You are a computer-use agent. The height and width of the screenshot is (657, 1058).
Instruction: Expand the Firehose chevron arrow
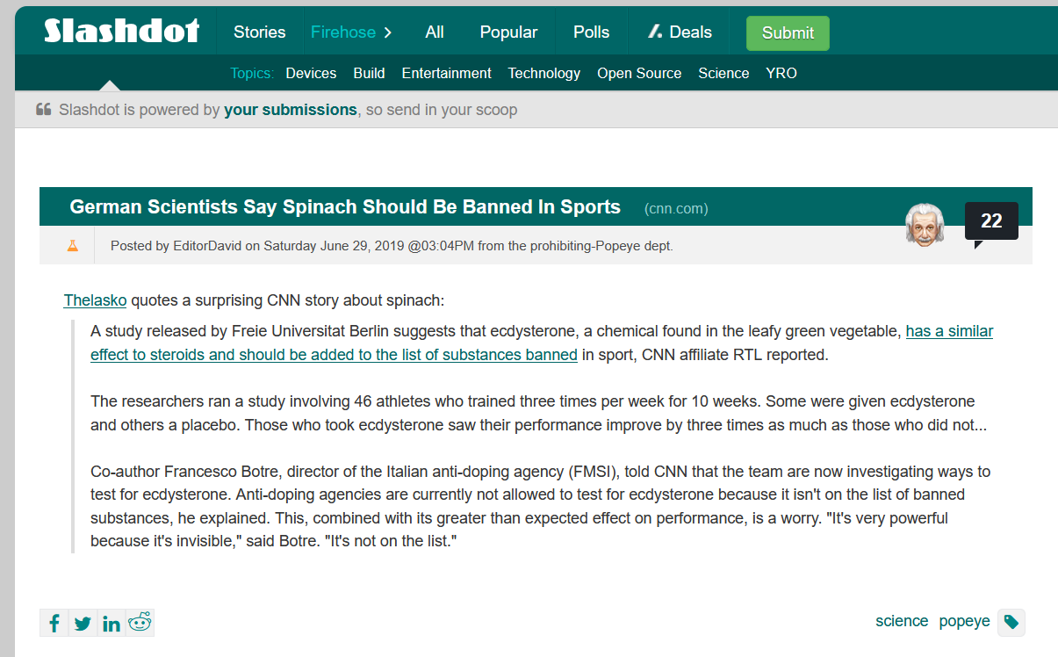[387, 32]
